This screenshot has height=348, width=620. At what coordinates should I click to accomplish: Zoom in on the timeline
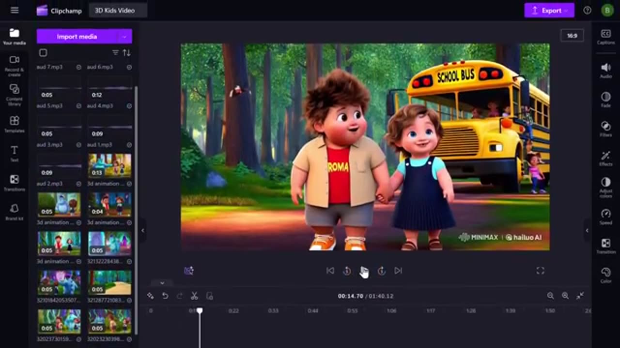tap(565, 296)
